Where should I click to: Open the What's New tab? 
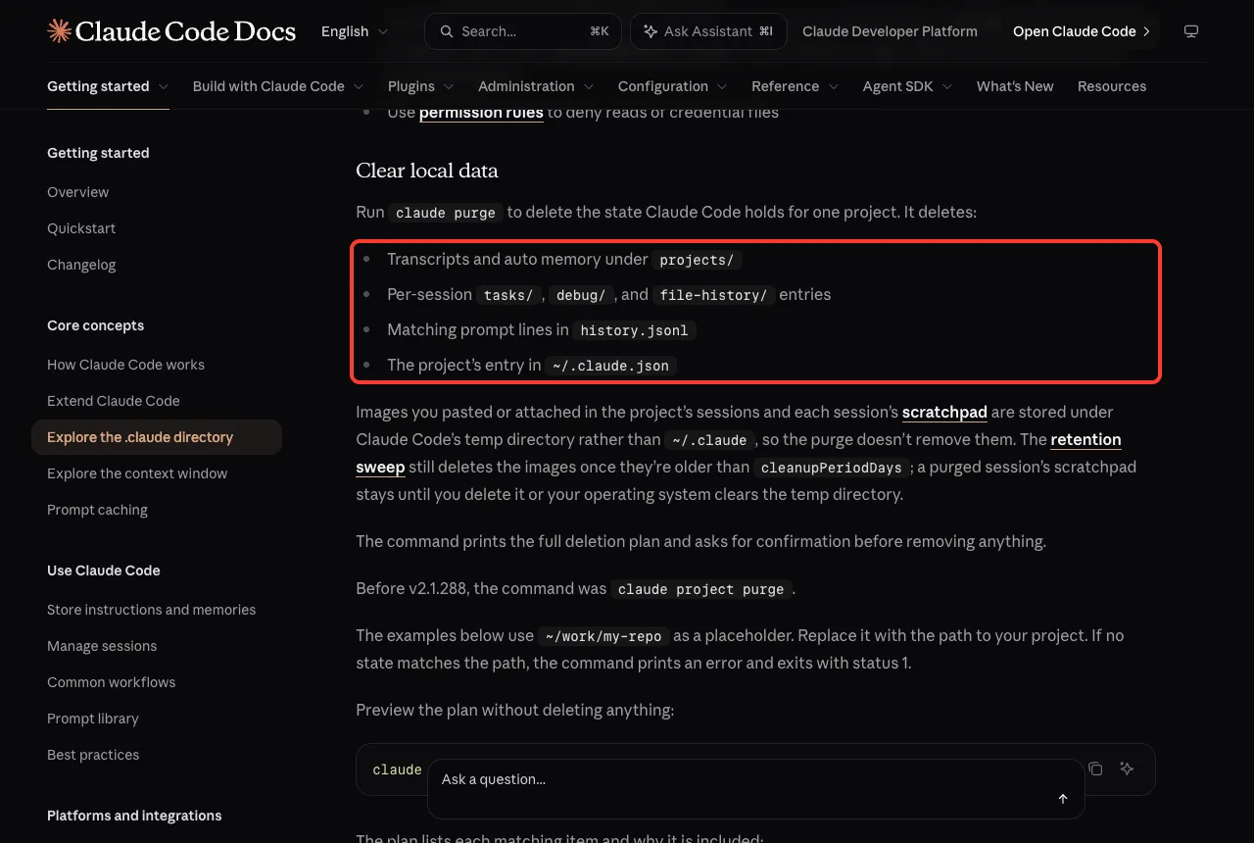coord(1015,86)
